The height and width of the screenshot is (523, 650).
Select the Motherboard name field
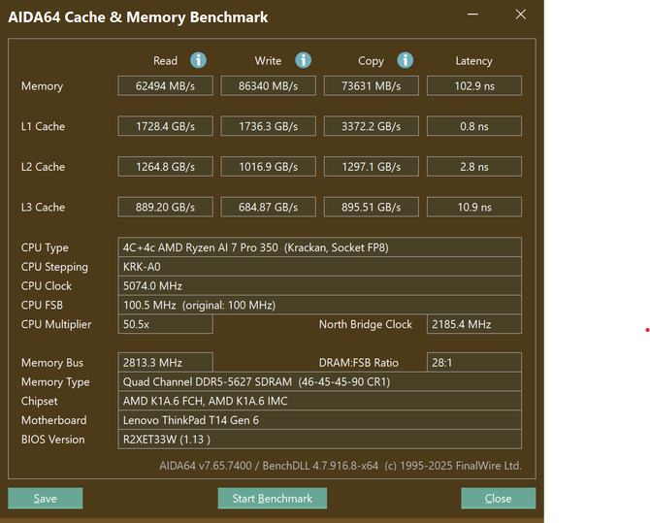[319, 420]
